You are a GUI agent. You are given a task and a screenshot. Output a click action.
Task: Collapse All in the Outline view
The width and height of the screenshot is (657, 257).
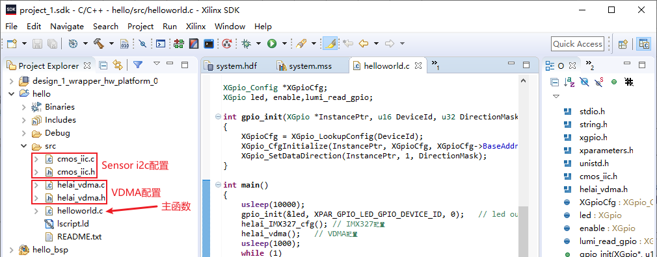pos(554,82)
